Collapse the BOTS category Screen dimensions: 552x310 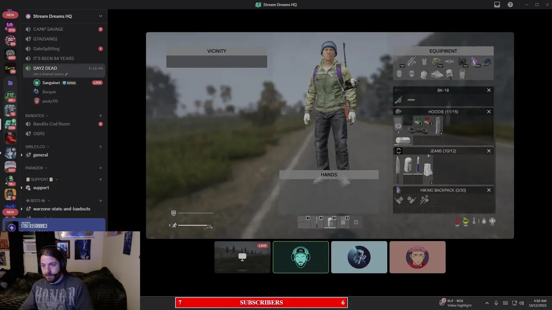coord(38,201)
